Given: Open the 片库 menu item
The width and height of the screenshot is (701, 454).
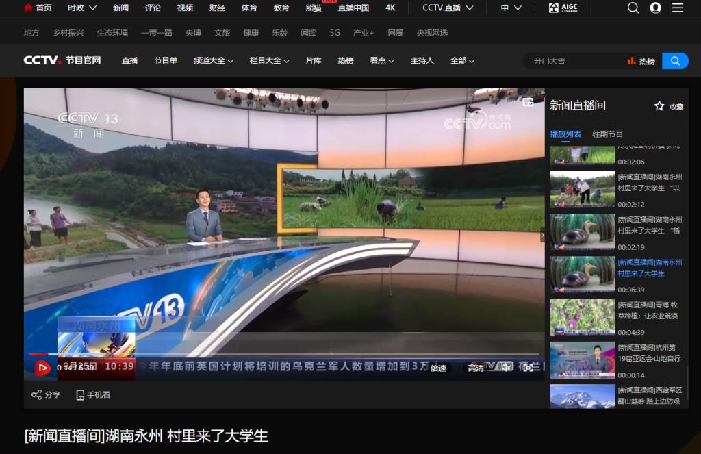Looking at the screenshot, I should pos(314,60).
